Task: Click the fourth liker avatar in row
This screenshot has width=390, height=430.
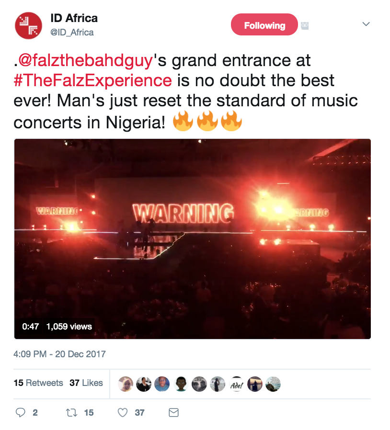Action: tap(181, 384)
